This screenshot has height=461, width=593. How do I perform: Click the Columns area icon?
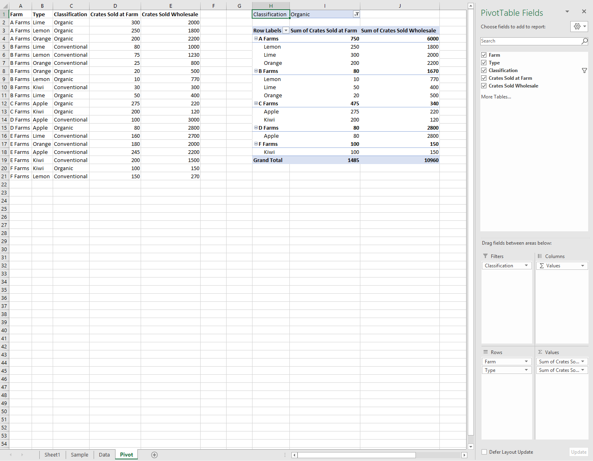[x=541, y=256]
